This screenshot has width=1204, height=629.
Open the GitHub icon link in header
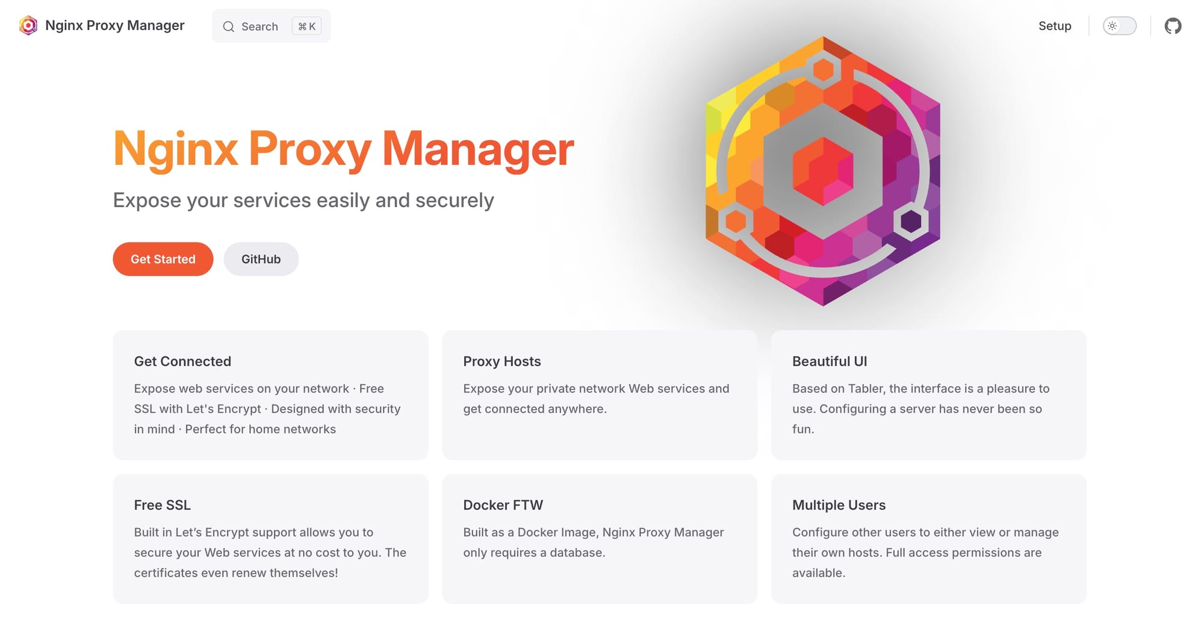pyautogui.click(x=1173, y=26)
